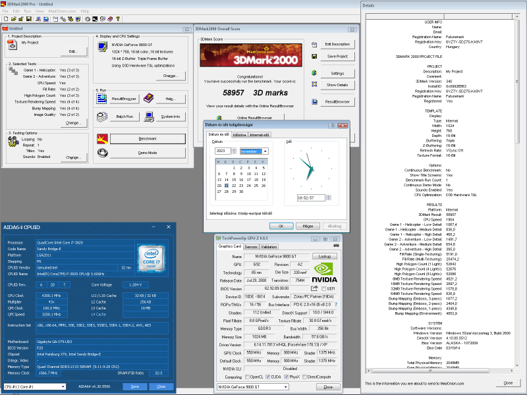The image size is (527, 395).
Task: Select day 21 in the november calendar
Action: click(227, 186)
